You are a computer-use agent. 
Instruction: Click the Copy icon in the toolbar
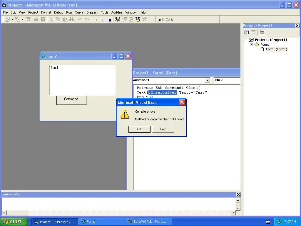pyautogui.click(x=58, y=20)
